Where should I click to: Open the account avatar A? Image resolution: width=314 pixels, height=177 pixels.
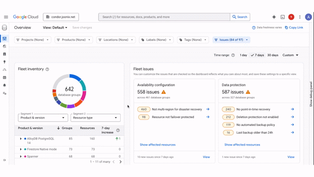click(309, 17)
